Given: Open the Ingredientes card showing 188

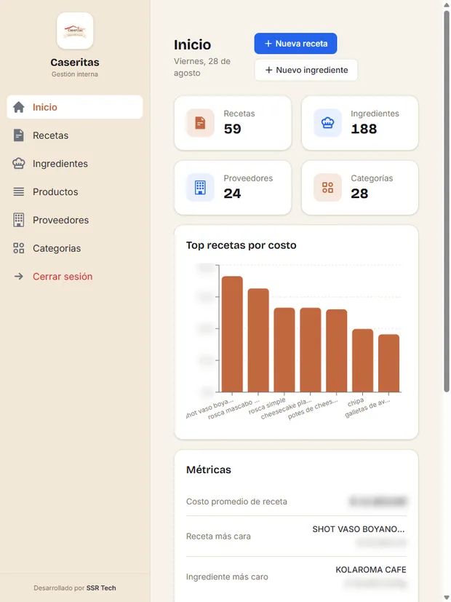Looking at the screenshot, I should click(x=360, y=123).
